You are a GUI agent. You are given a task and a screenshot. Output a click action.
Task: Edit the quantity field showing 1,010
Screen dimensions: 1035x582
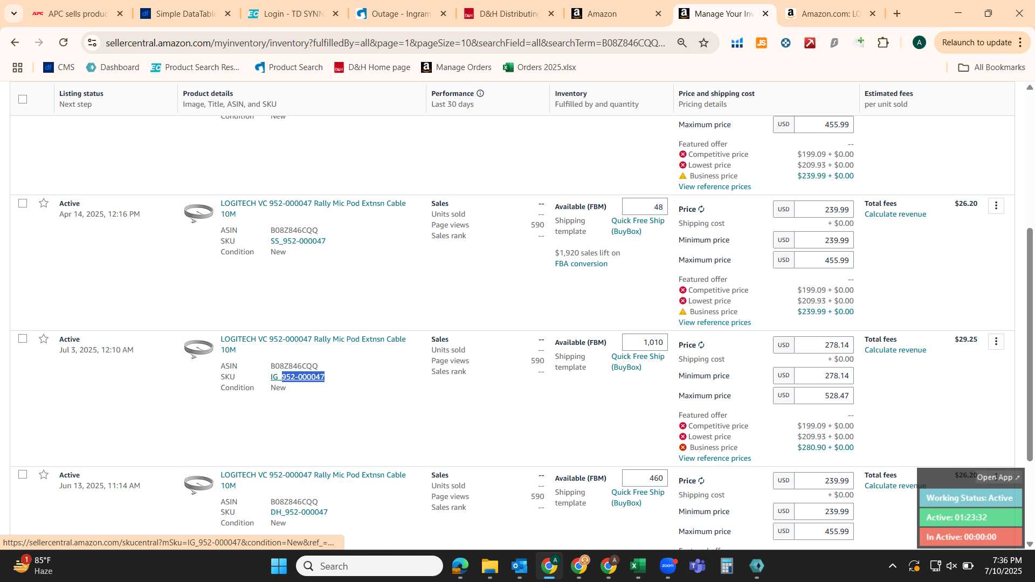(x=645, y=342)
